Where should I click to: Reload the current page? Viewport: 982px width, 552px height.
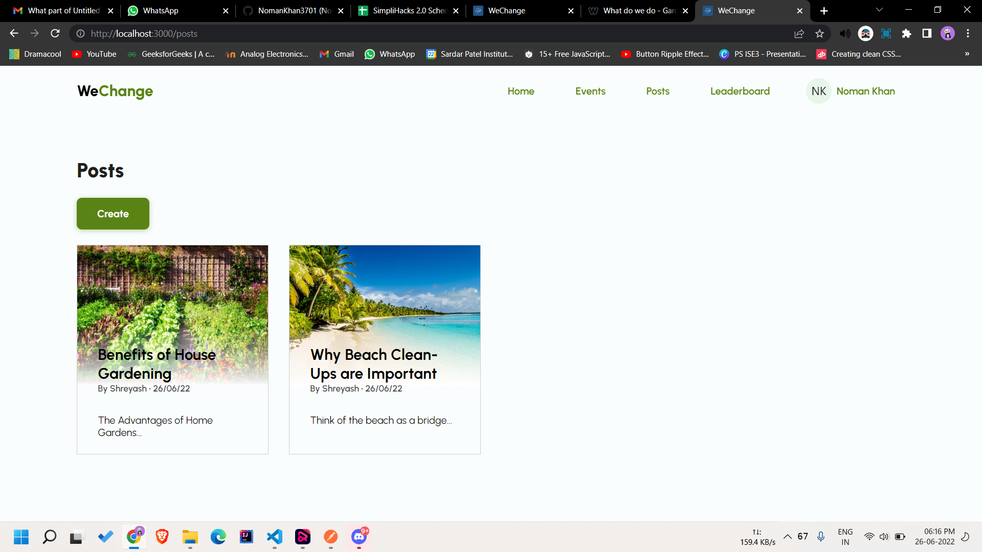coord(55,34)
